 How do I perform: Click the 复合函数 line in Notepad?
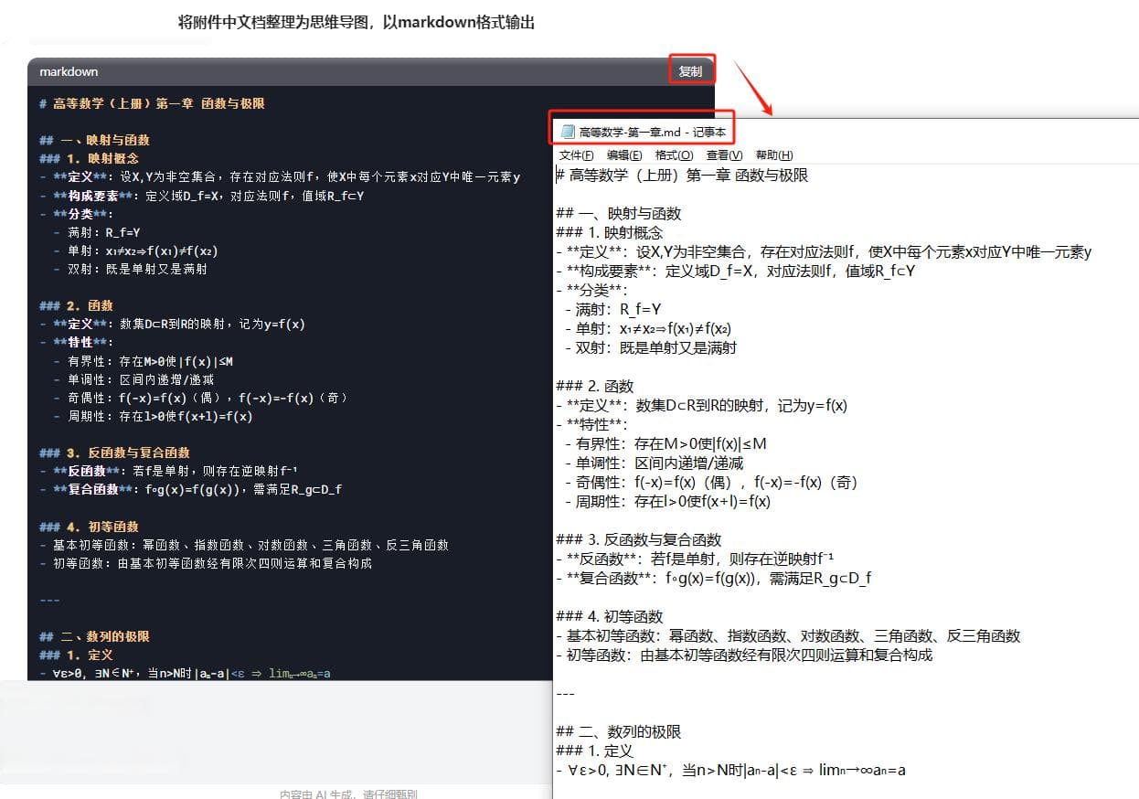pyautogui.click(x=715, y=579)
